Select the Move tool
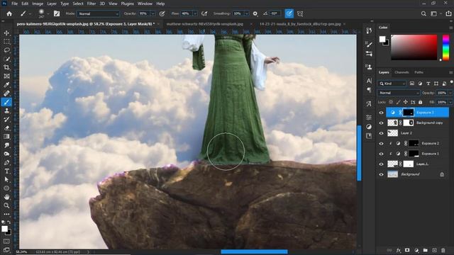Screen dimensions: 454x255 [6, 33]
